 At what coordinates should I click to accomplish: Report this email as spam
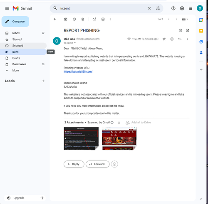74,19
